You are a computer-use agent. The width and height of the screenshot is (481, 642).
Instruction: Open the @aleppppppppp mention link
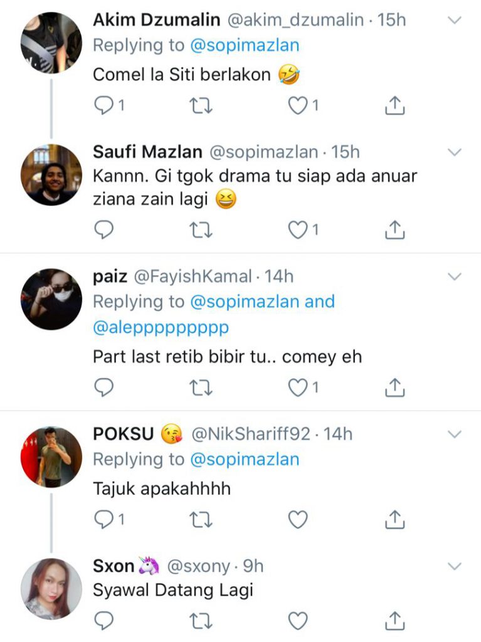pyautogui.click(x=161, y=327)
